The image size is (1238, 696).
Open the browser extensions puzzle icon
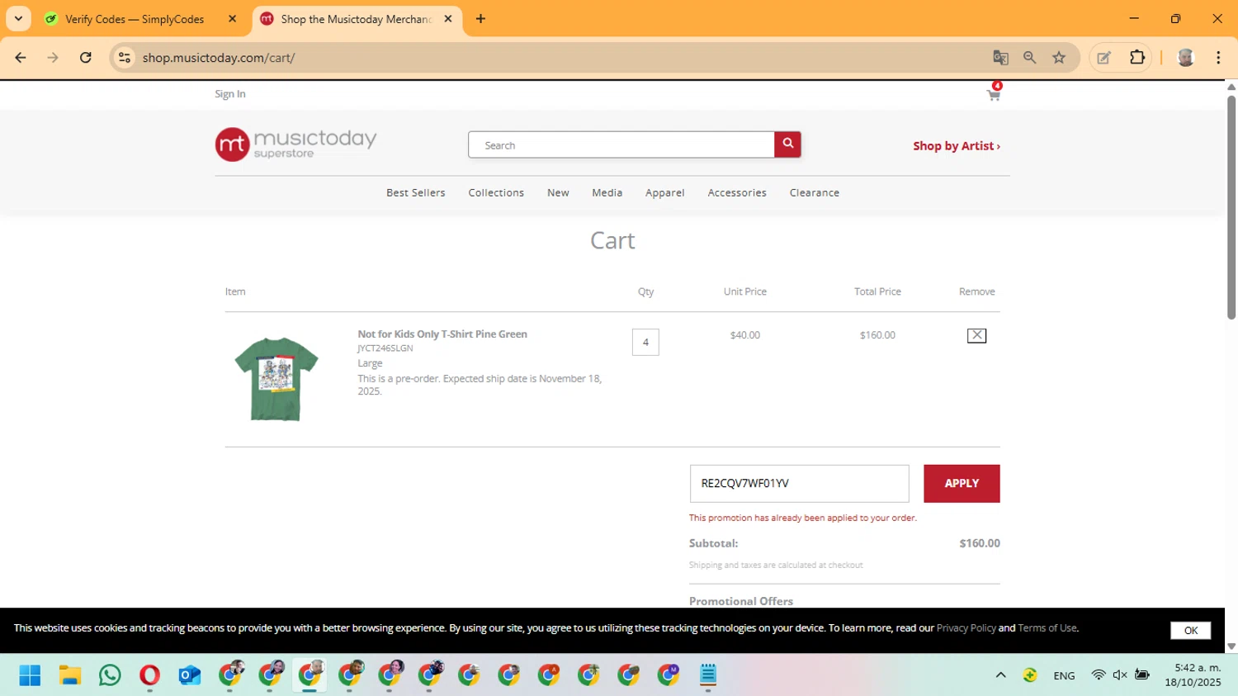click(x=1137, y=58)
